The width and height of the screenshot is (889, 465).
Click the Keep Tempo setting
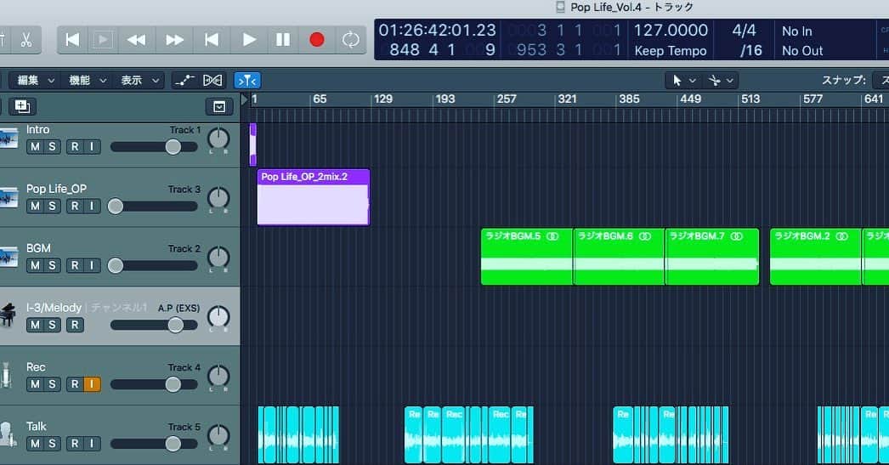[x=671, y=50]
